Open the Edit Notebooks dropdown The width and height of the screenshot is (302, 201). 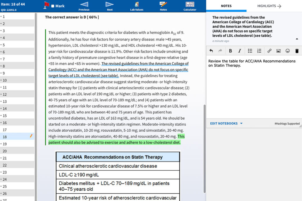coord(226,124)
